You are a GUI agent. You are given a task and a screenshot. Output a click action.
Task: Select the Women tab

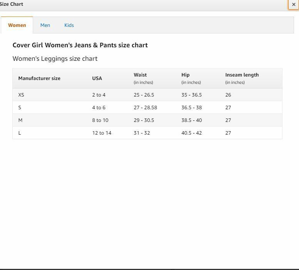point(17,25)
